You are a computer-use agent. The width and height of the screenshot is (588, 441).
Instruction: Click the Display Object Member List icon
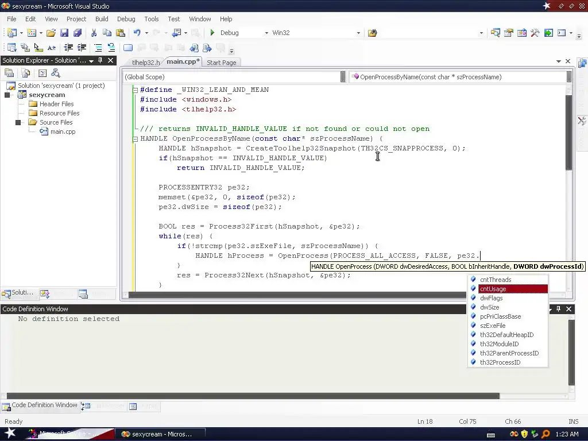point(11,48)
